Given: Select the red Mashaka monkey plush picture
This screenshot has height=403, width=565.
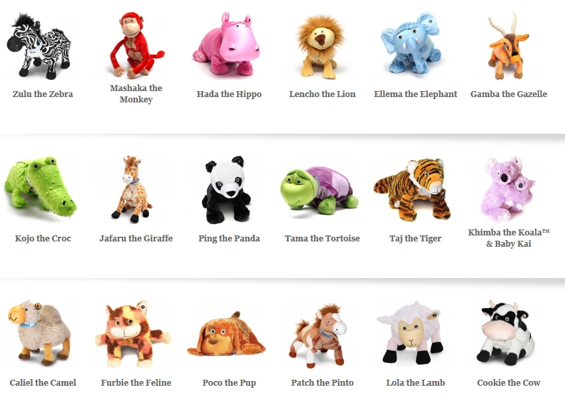Looking at the screenshot, I should click(136, 45).
